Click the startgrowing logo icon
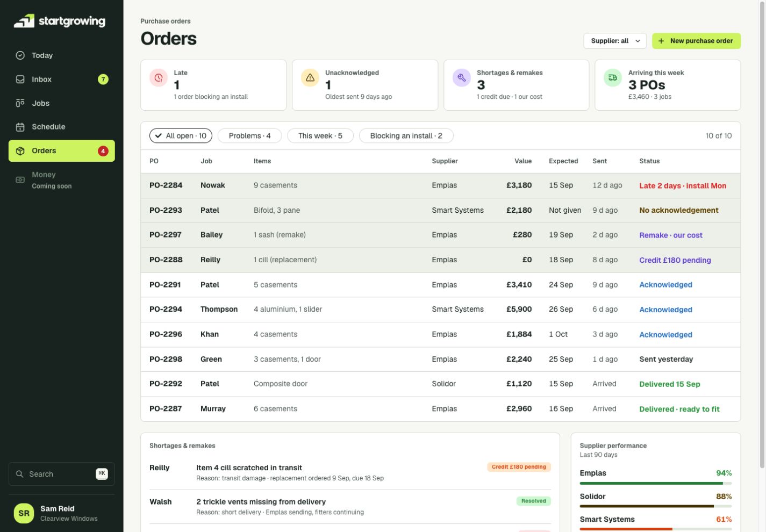Image resolution: width=766 pixels, height=532 pixels. click(24, 21)
